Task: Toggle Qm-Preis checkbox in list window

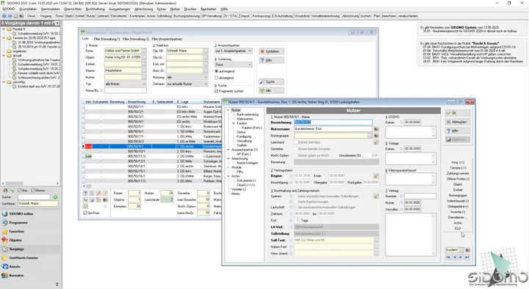Action: [85, 213]
